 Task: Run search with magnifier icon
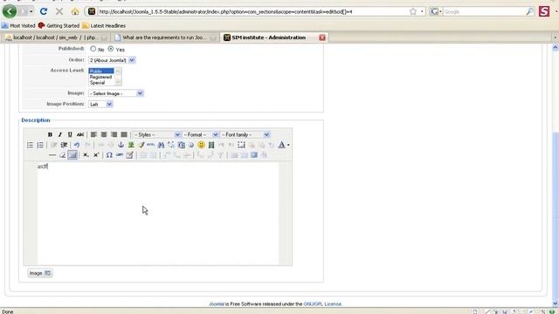click(x=529, y=11)
